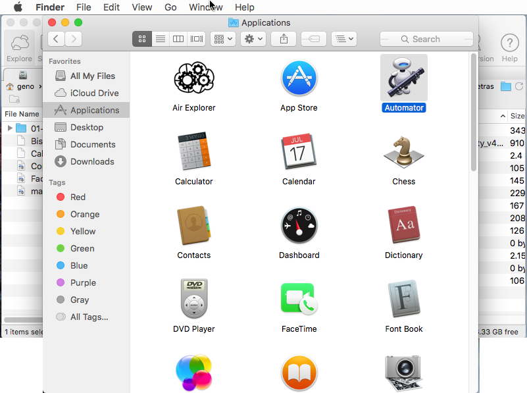Select Applications in sidebar

86,111
